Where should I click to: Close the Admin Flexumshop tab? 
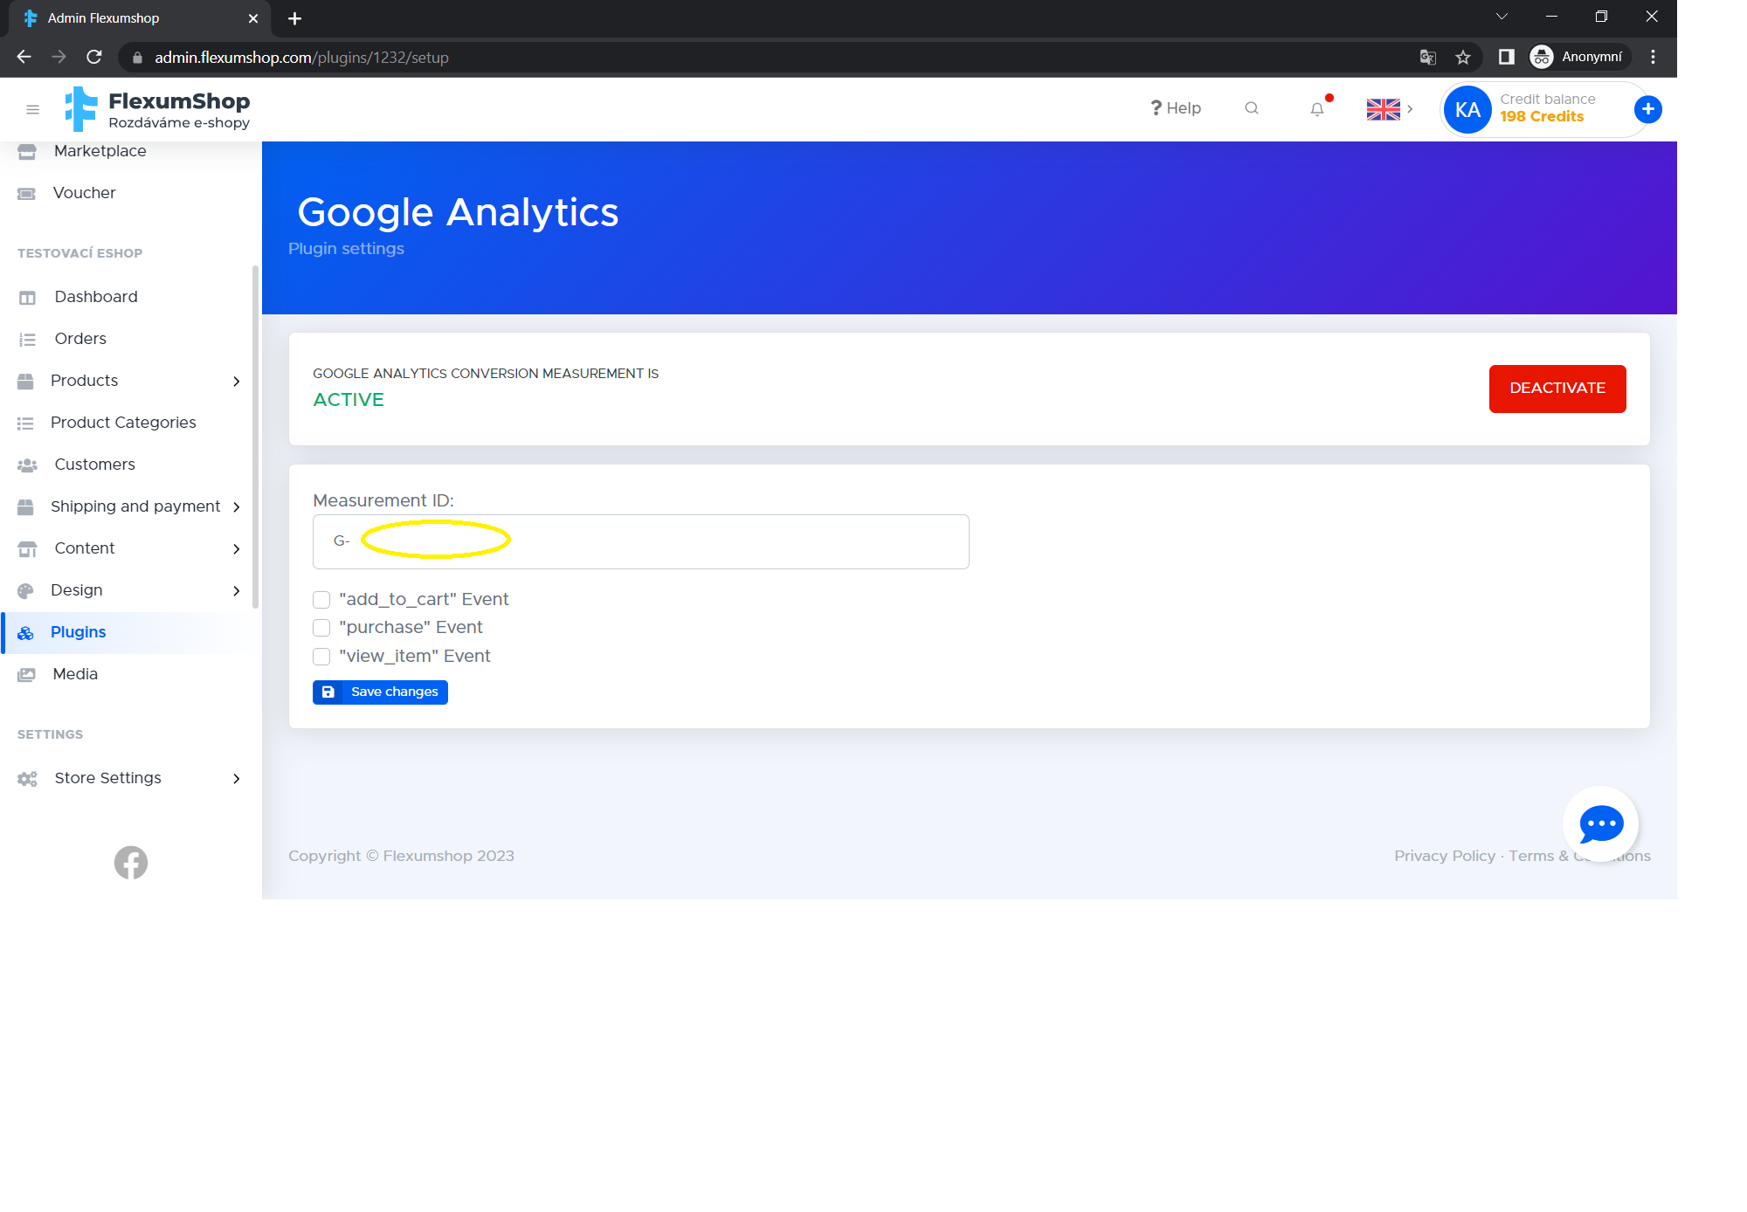[253, 18]
